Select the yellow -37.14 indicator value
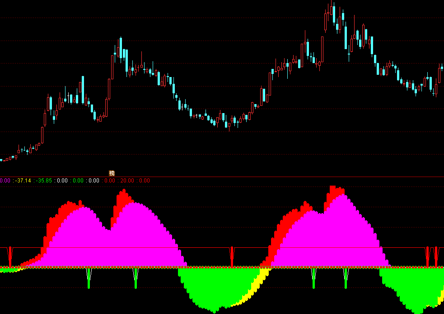Screen dimensions: 444x314 pos(23,181)
